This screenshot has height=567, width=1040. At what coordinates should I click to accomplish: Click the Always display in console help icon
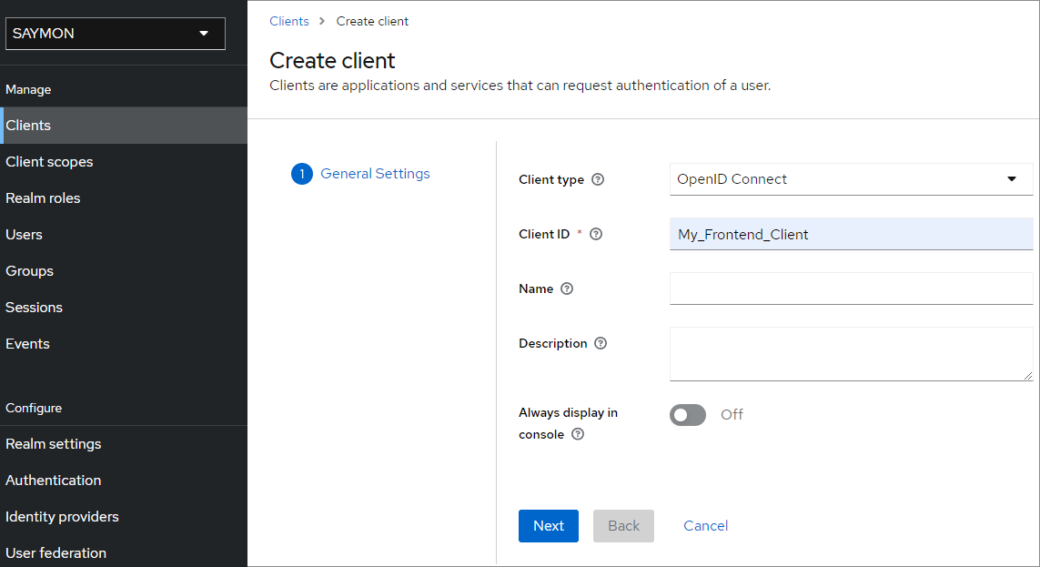click(x=578, y=434)
